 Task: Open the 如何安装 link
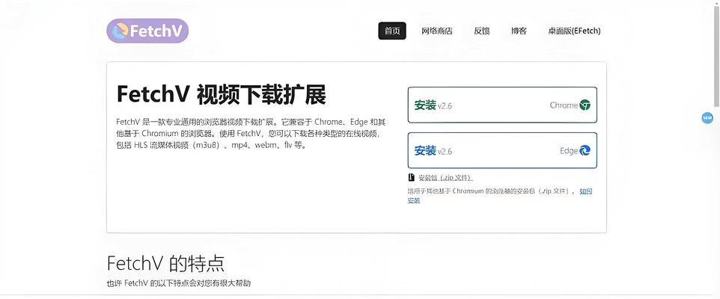pos(585,191)
